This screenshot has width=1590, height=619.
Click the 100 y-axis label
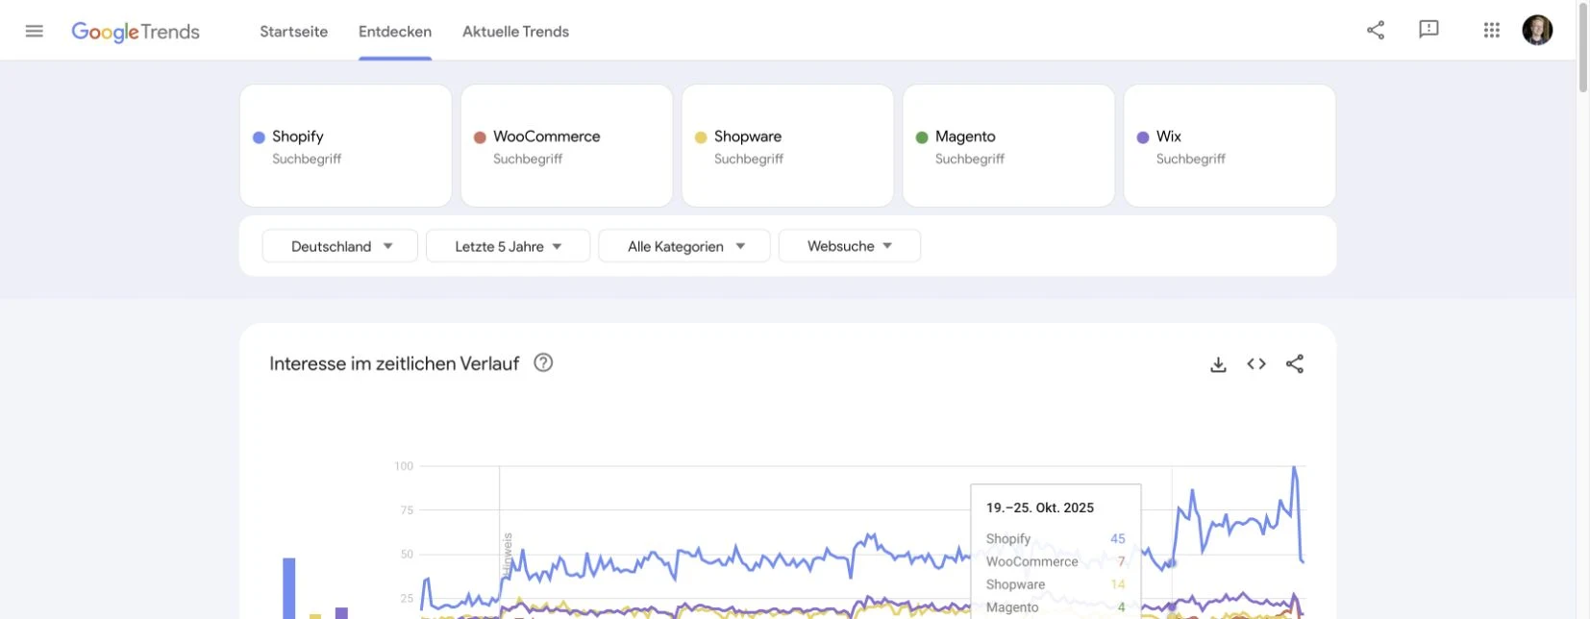[404, 466]
